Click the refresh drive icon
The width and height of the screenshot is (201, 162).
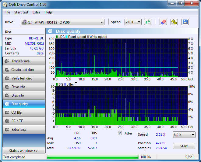(148, 22)
